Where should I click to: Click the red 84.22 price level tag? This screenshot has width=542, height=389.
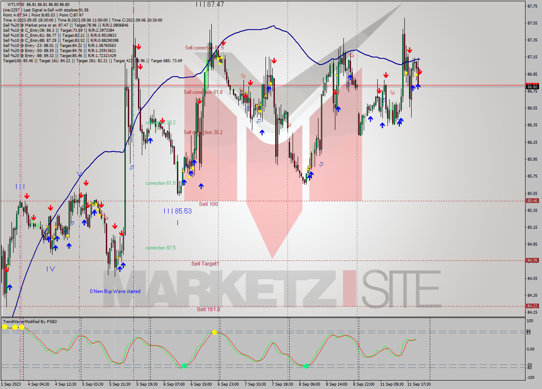[532, 306]
